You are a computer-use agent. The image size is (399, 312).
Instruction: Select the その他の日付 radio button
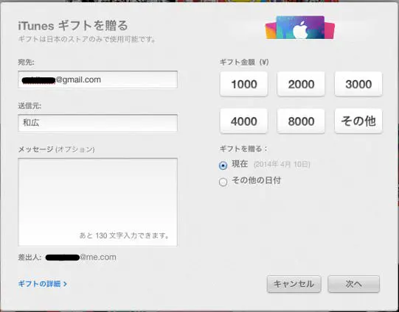tap(223, 182)
